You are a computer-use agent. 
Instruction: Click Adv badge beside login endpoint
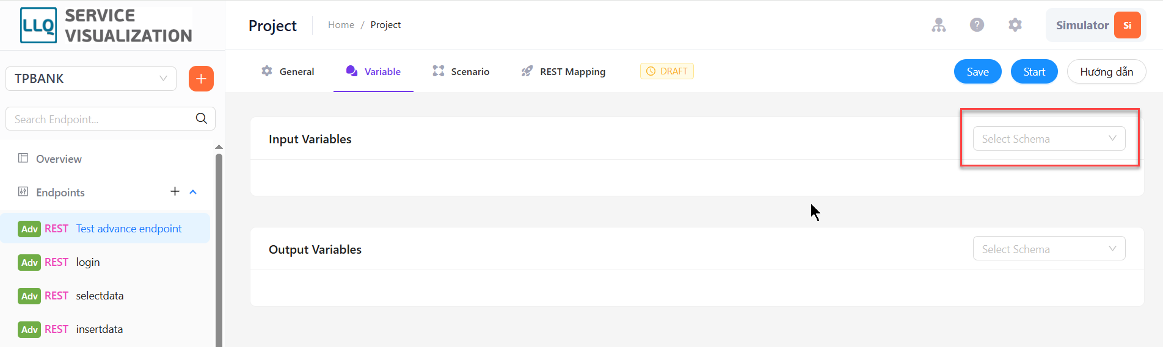click(29, 262)
